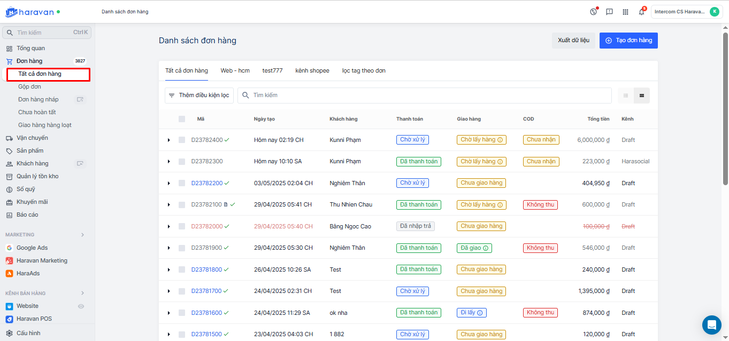729x341 pixels.
Task: Open the notifications bell icon
Action: [641, 12]
